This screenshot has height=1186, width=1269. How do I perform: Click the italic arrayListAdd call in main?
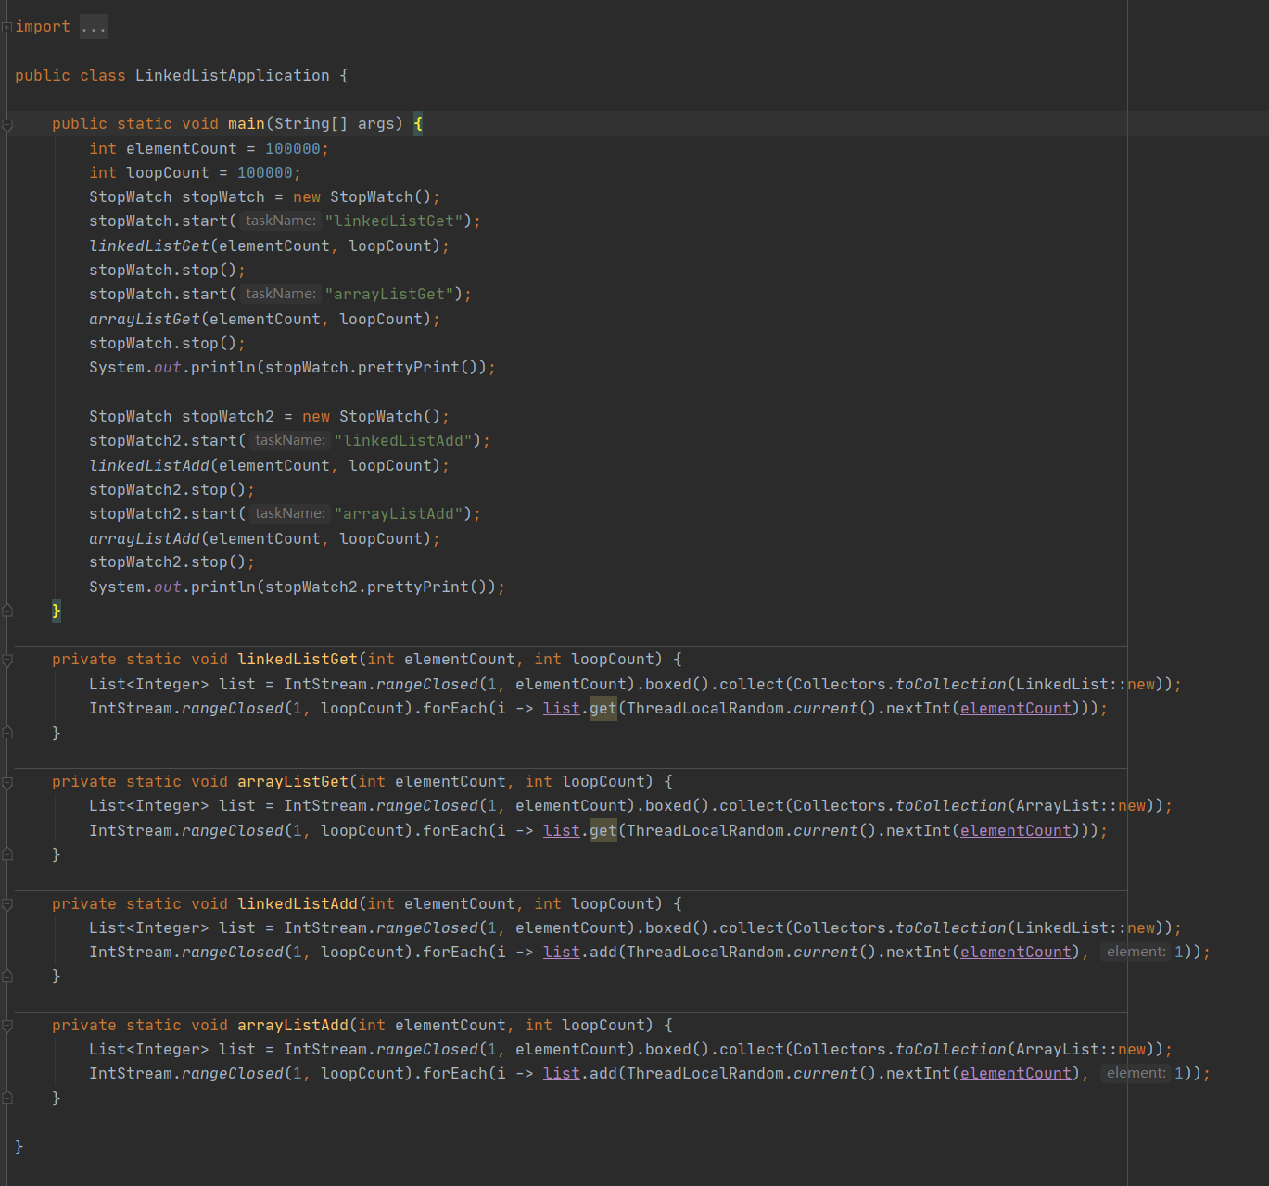(x=145, y=539)
